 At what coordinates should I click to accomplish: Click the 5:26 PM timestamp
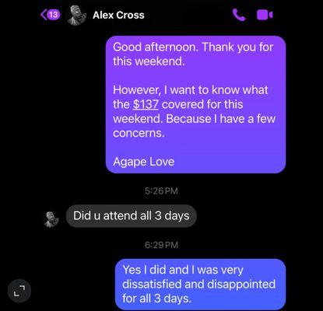click(161, 191)
